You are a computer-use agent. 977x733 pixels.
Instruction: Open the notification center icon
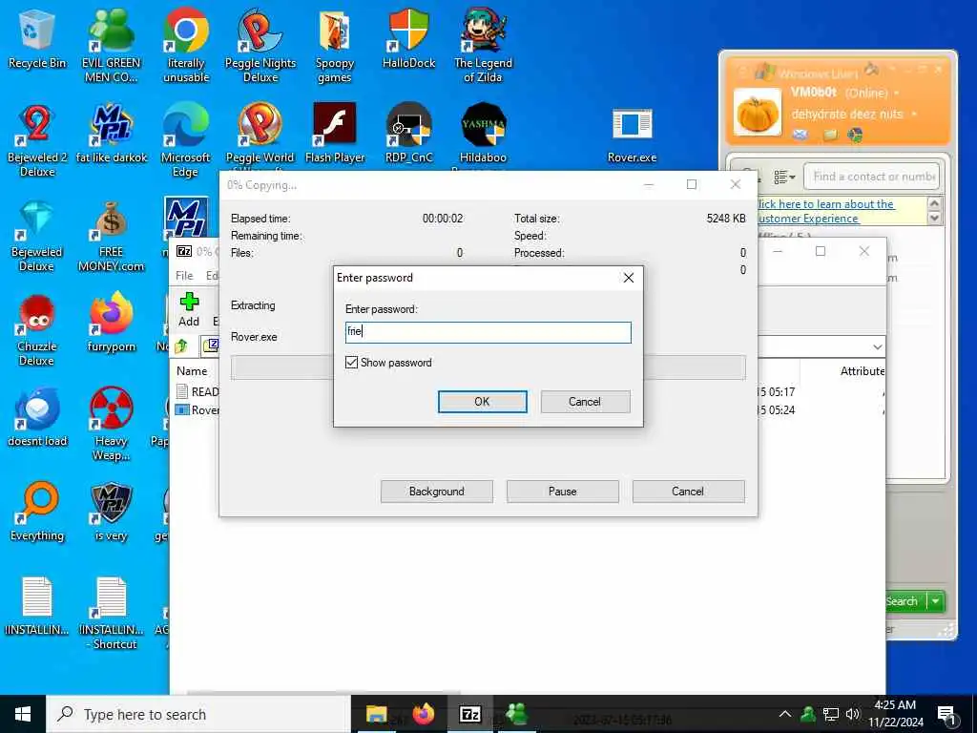point(946,715)
